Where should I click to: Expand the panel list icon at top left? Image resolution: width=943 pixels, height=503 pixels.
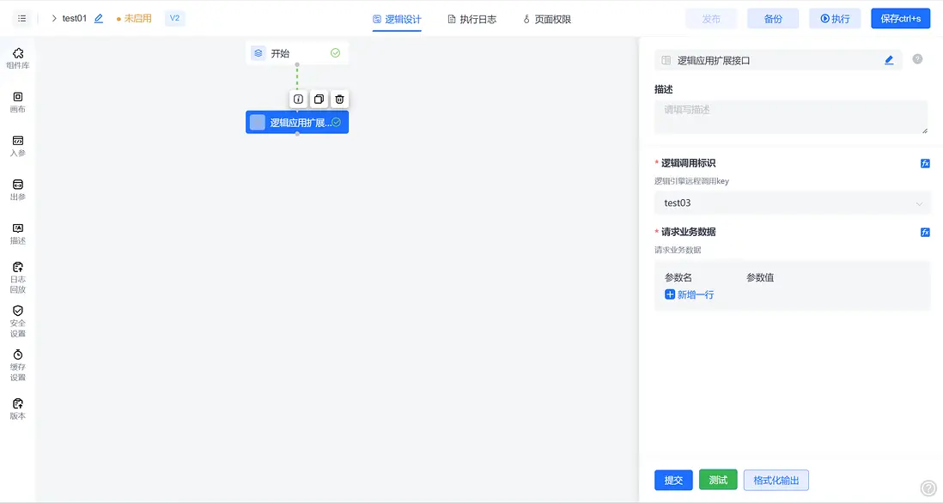pos(21,17)
